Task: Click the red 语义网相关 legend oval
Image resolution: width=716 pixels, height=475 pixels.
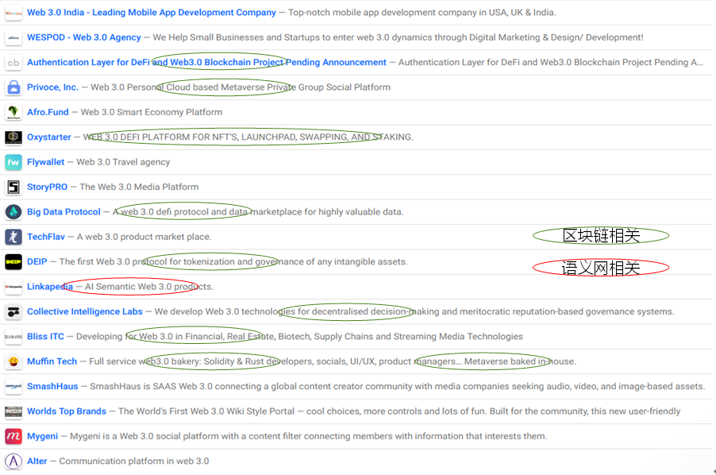Action: click(600, 268)
